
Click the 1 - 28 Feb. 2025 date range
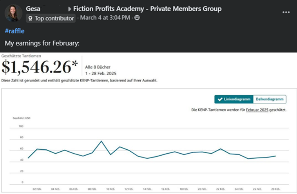pyautogui.click(x=101, y=73)
